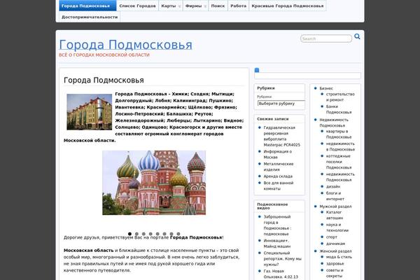Open the здоровье category
This screenshot has width=420, height=280.
(335, 263)
